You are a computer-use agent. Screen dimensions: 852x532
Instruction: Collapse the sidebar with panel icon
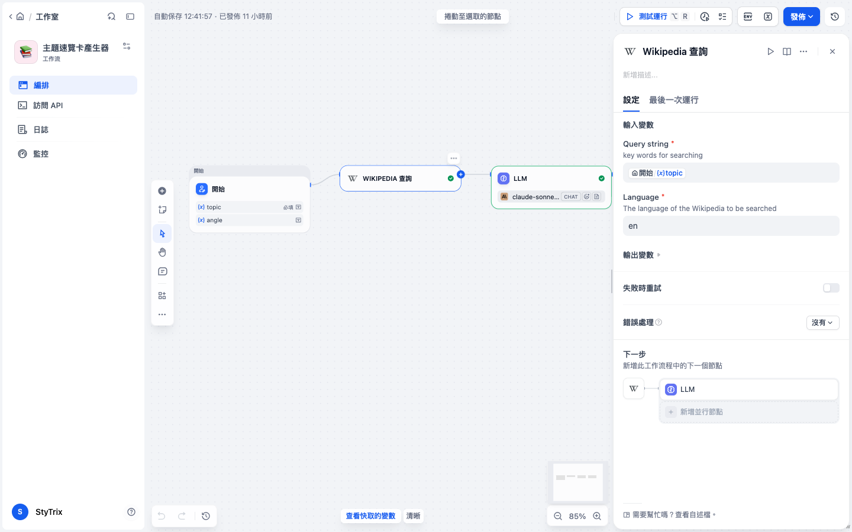click(x=130, y=17)
